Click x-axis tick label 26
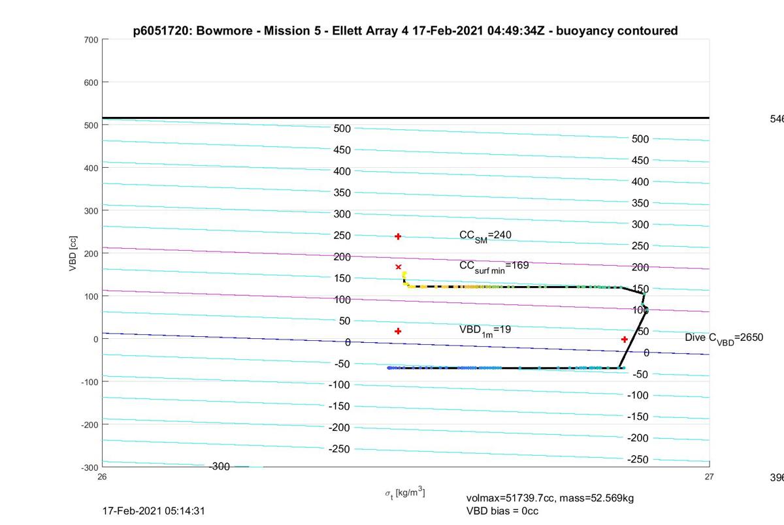784x525 pixels. coord(103,477)
